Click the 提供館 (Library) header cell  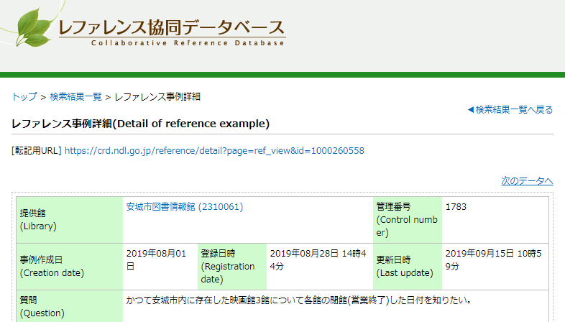click(70, 220)
